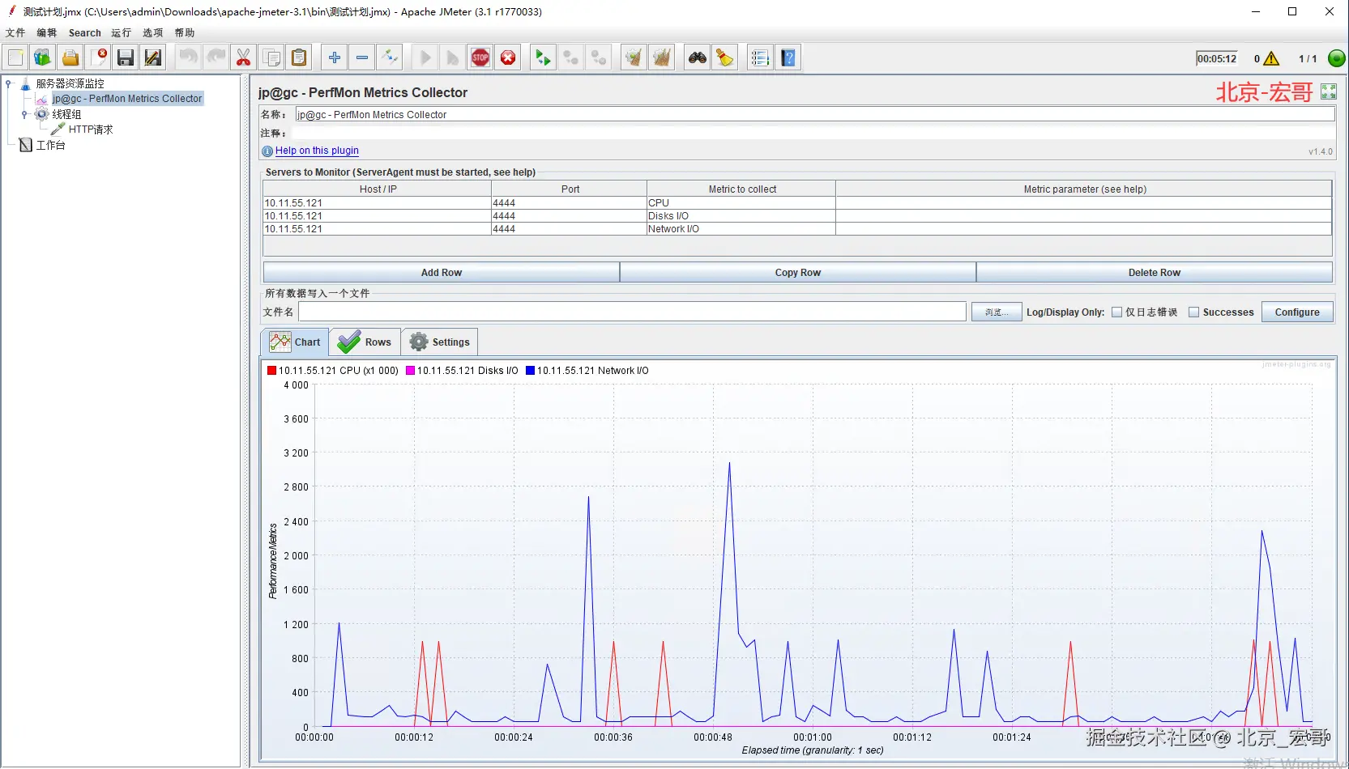Switch to the Chart tab

[x=295, y=342]
